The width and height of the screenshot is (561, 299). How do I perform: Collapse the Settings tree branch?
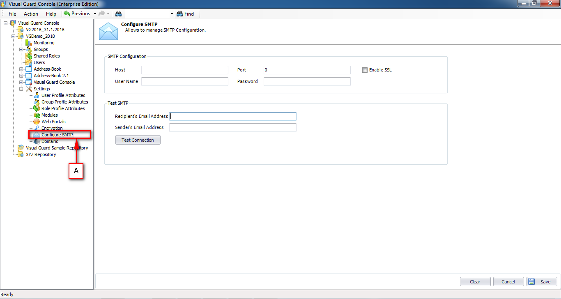coord(21,88)
